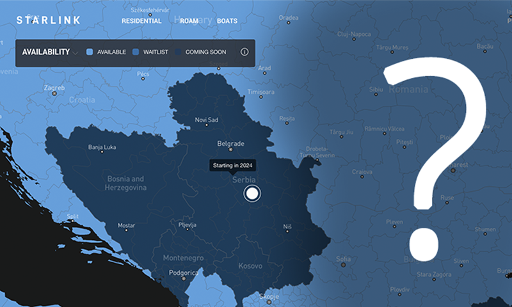512x307 pixels.
Task: Click the Novi Sad city marker
Action: [206, 125]
